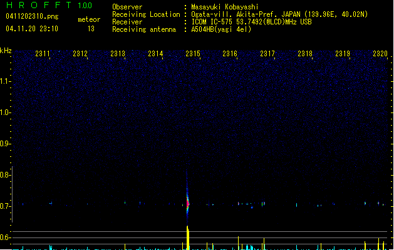Click the Receiving antenna label

click(144, 29)
